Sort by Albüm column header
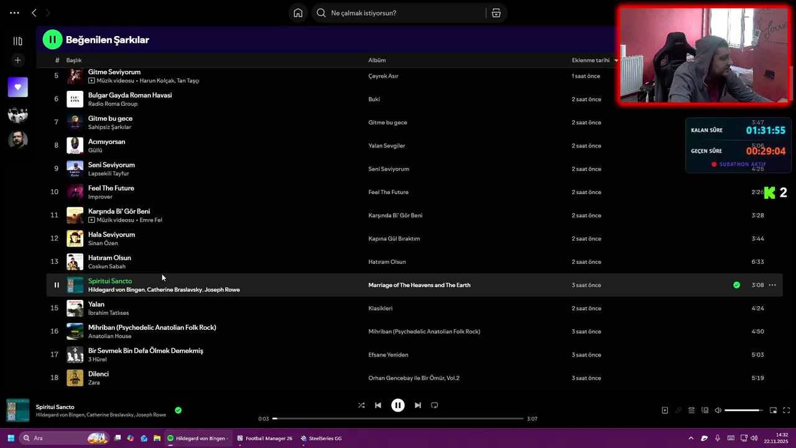796x448 pixels. click(x=377, y=60)
